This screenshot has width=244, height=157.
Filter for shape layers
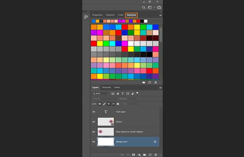point(128,94)
